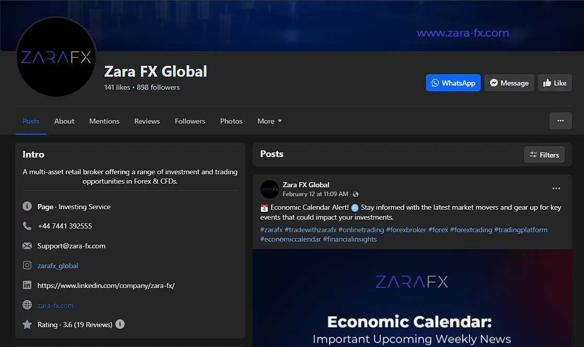Open the About tab
Screen dimensions: 584x347
click(x=64, y=121)
